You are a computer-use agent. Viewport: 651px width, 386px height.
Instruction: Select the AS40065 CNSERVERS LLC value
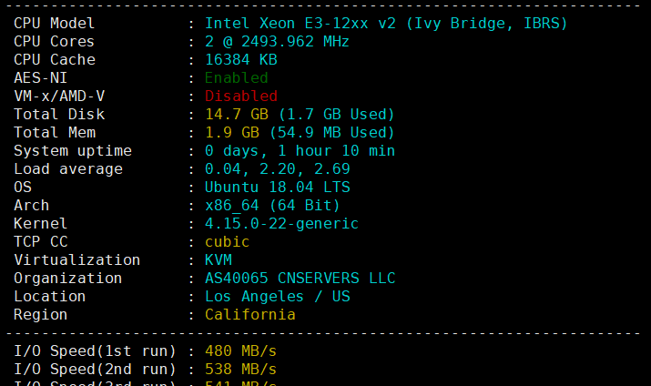coord(300,279)
